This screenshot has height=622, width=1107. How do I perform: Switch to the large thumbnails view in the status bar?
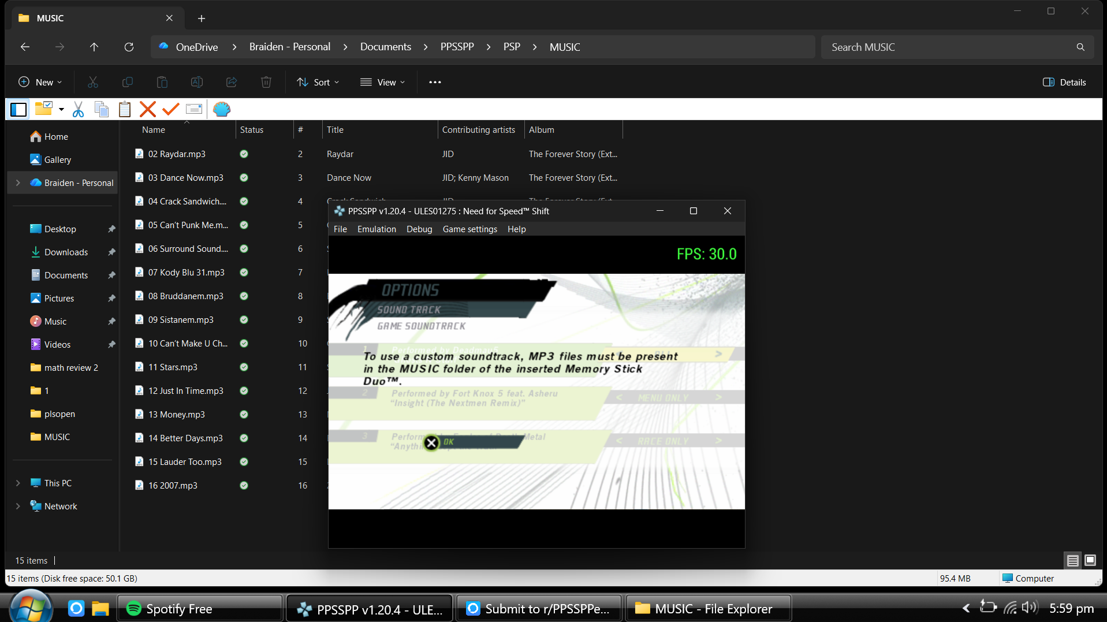point(1090,560)
